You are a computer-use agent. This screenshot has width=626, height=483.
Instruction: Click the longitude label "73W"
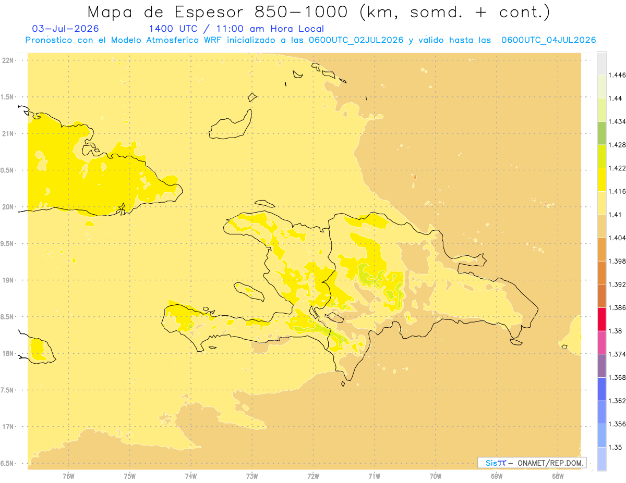click(252, 476)
